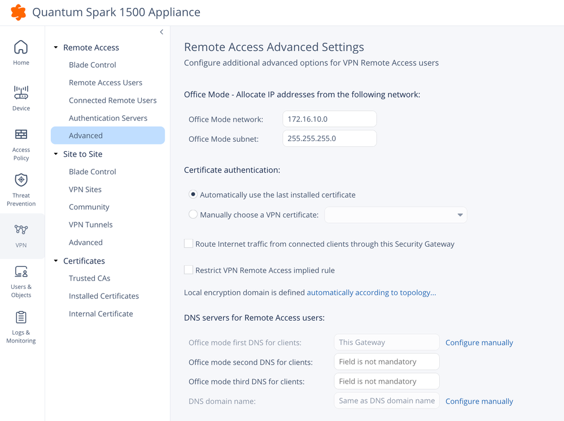Click Configure manually for DNS domain name
This screenshot has height=421, width=564.
(479, 401)
